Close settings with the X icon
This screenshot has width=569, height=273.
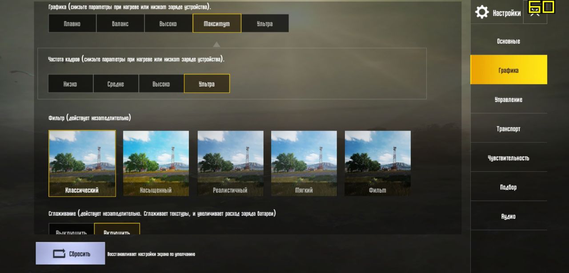tap(535, 12)
